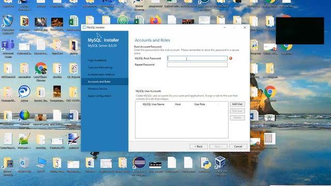Click the greyed Next button

pyautogui.click(x=218, y=146)
